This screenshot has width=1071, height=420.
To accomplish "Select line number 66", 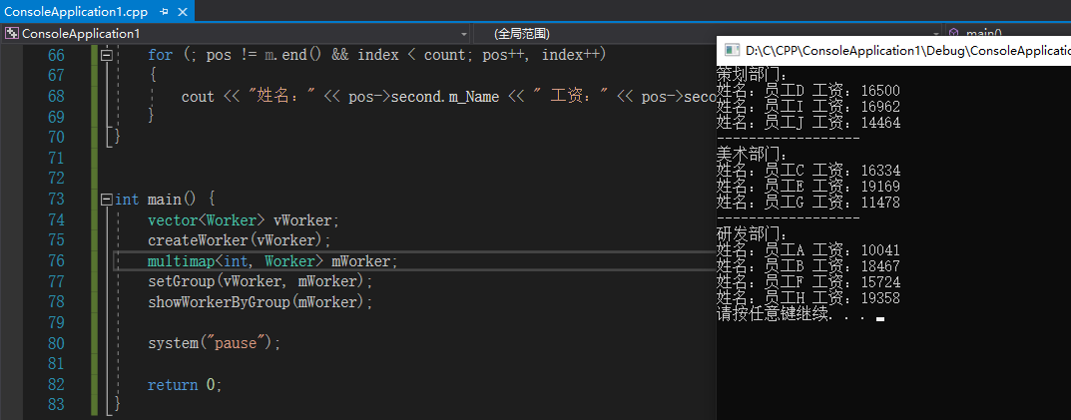I will 55,55.
